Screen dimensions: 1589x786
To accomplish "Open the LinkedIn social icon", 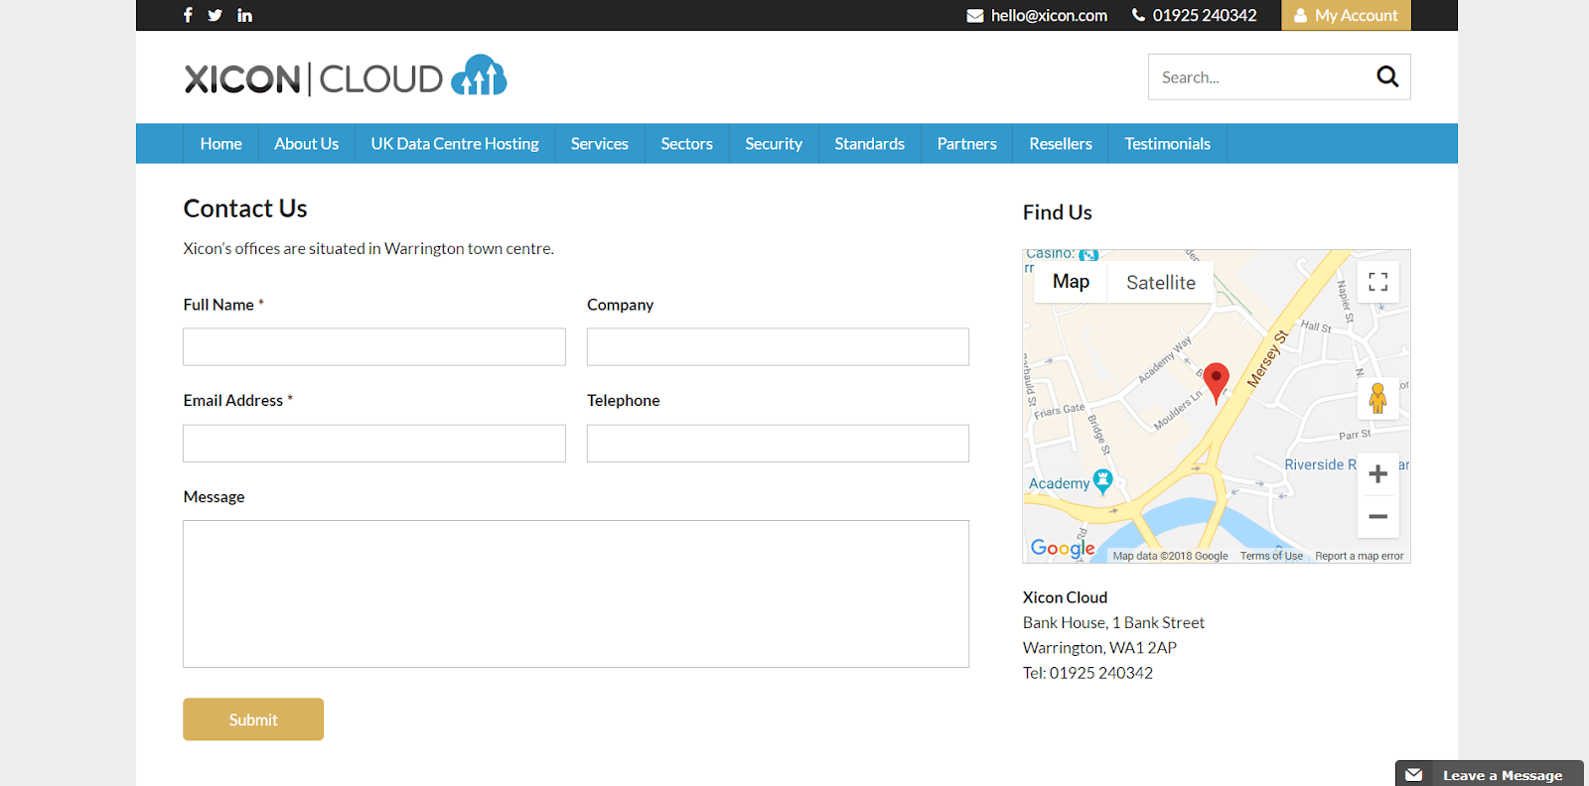I will point(245,15).
